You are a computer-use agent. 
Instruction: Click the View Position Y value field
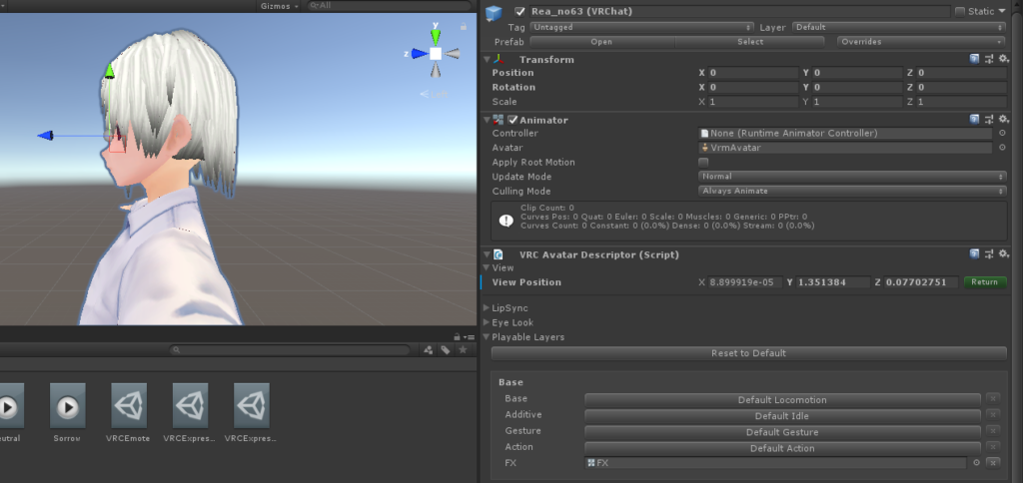tap(834, 282)
